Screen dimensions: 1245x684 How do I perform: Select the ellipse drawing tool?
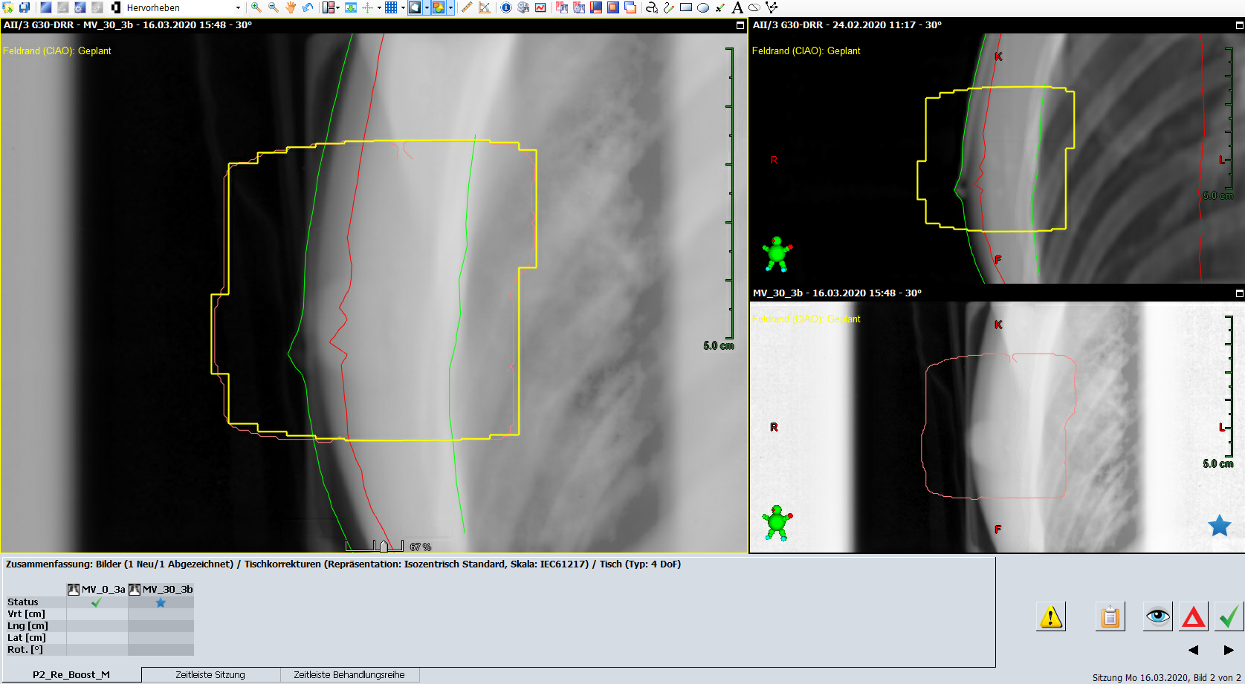[x=703, y=7]
